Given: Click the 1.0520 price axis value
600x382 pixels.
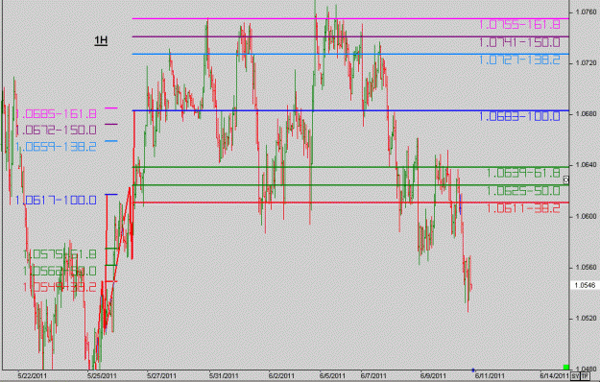Looking at the screenshot, I should click(x=586, y=319).
